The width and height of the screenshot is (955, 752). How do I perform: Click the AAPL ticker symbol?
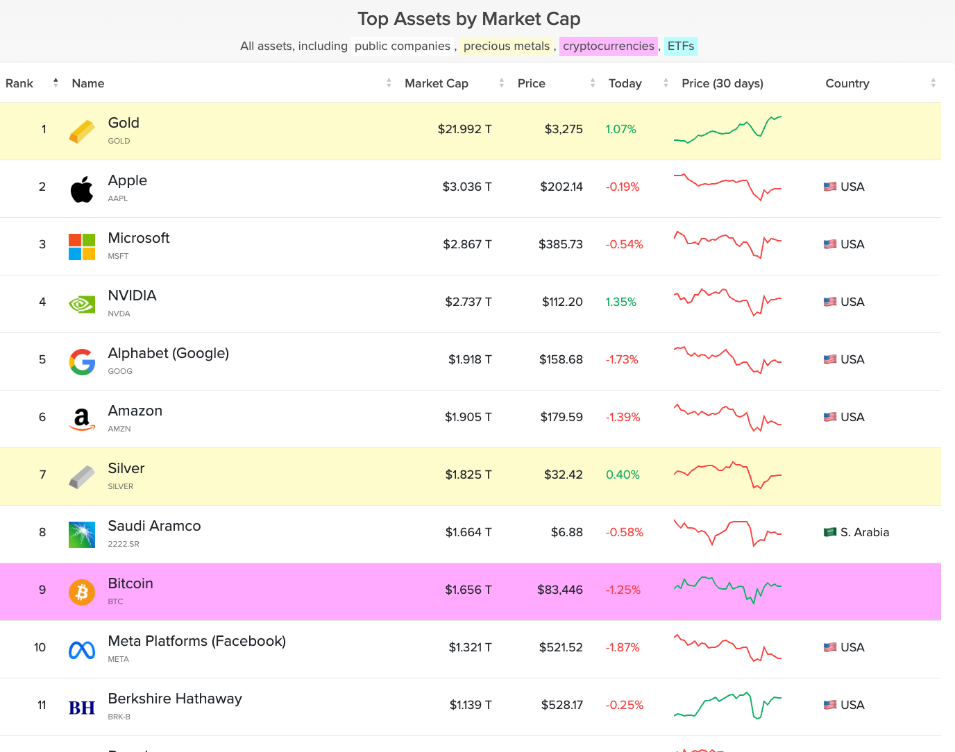(x=118, y=198)
